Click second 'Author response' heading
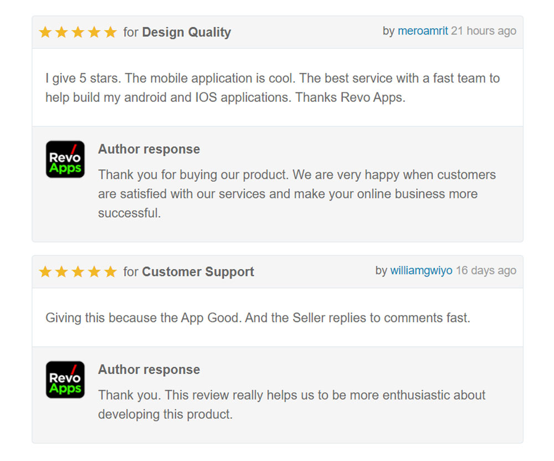554x461 pixels. click(149, 370)
